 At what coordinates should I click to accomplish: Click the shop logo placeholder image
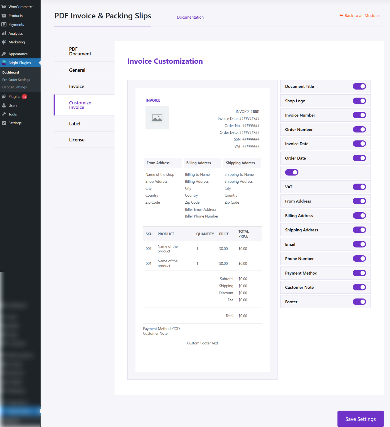157,118
